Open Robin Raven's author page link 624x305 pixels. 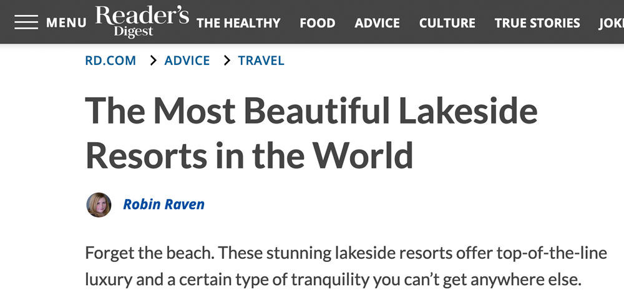click(163, 204)
